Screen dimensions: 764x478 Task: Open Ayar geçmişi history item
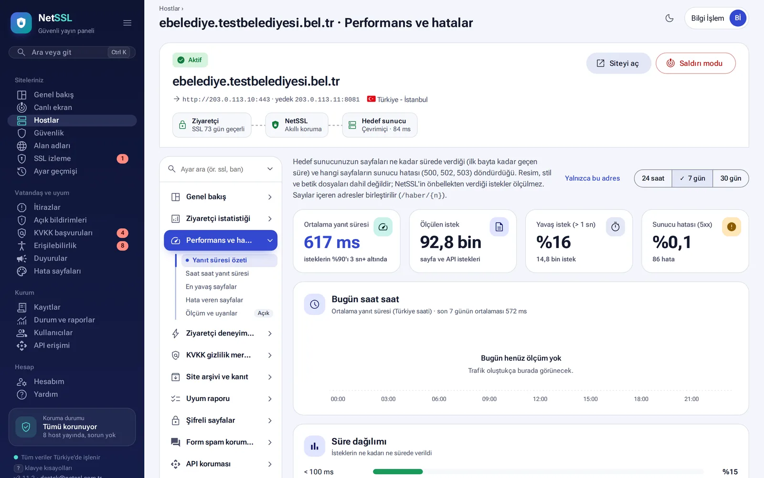coord(72,171)
